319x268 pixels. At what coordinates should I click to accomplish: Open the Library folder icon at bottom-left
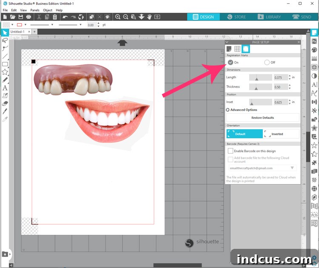tap(5, 254)
